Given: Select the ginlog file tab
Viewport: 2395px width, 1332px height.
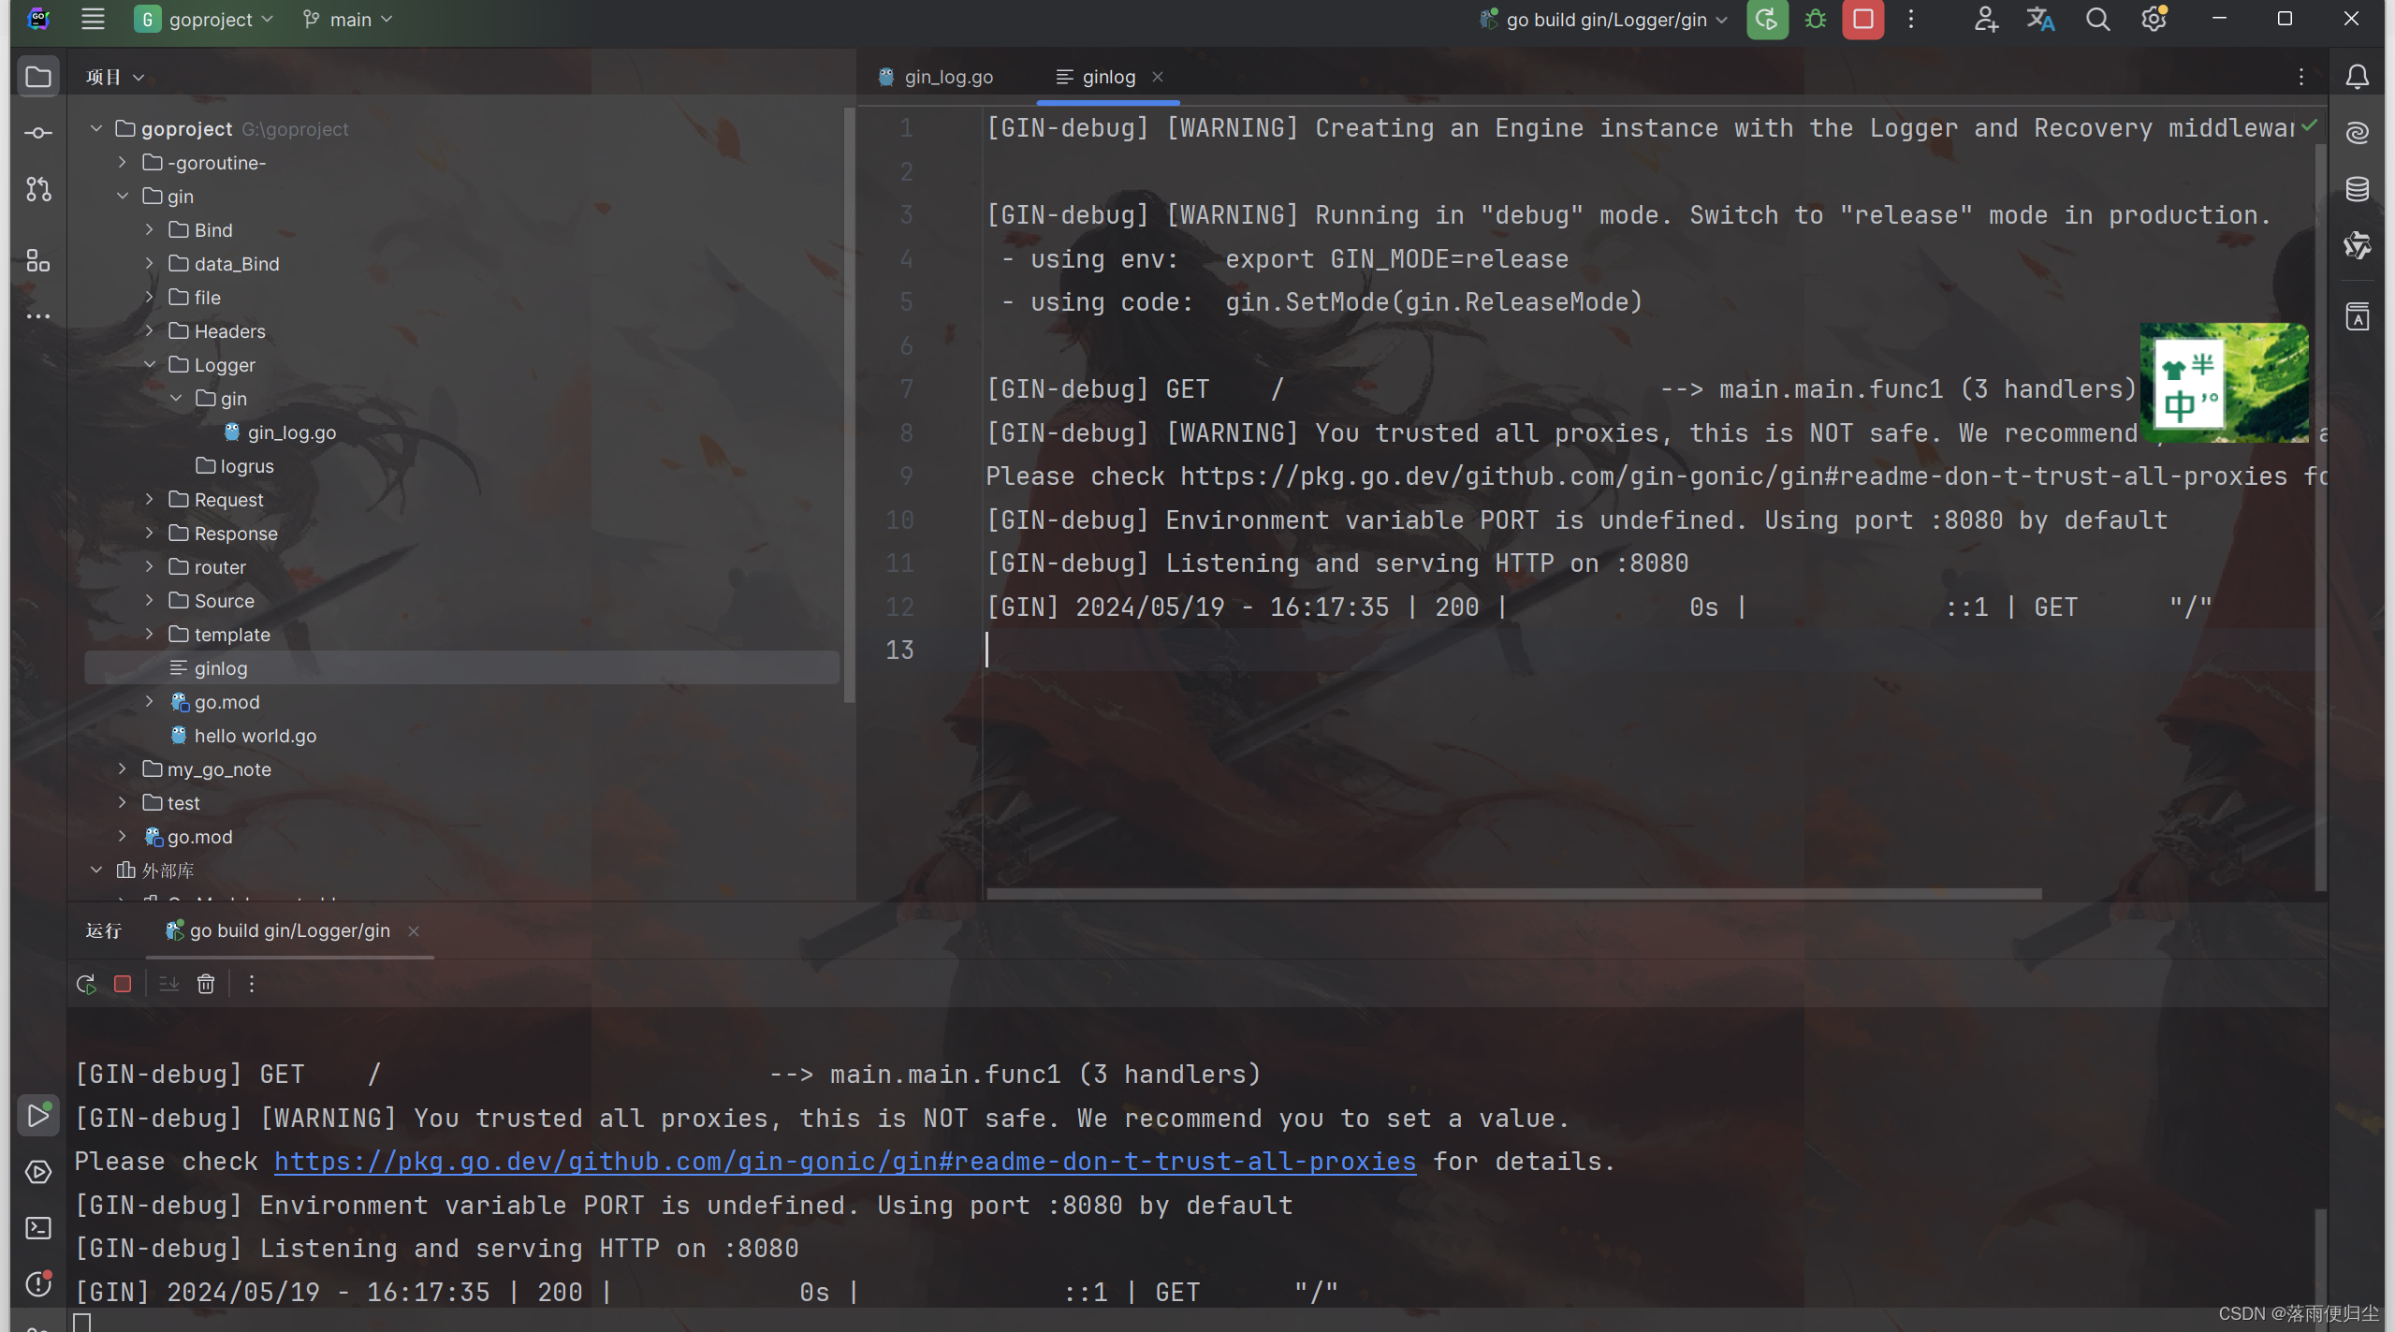Looking at the screenshot, I should pos(1108,77).
